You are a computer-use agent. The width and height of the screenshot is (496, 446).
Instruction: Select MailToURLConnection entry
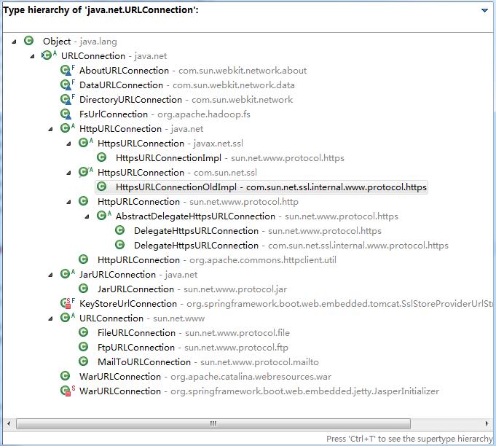tap(144, 362)
